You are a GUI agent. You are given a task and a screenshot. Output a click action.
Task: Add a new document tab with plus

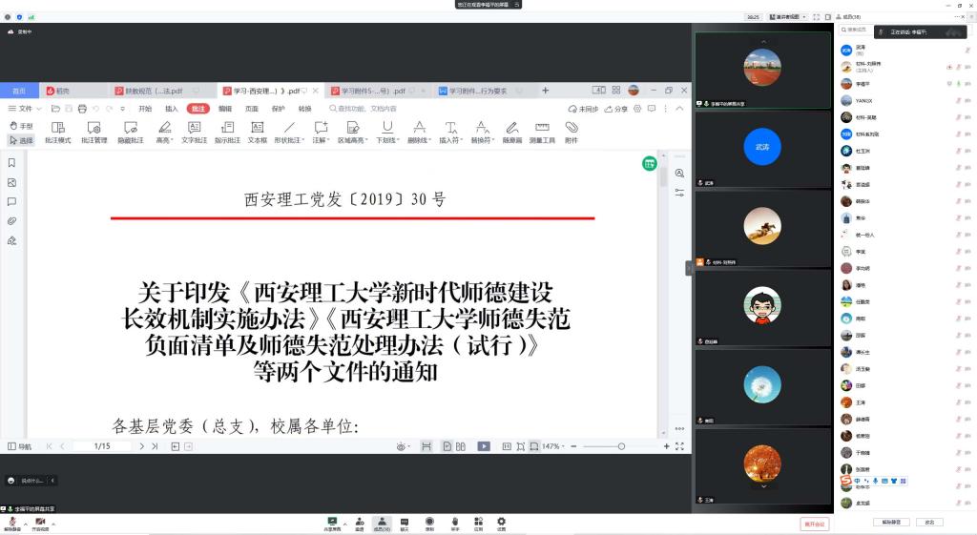(x=545, y=91)
